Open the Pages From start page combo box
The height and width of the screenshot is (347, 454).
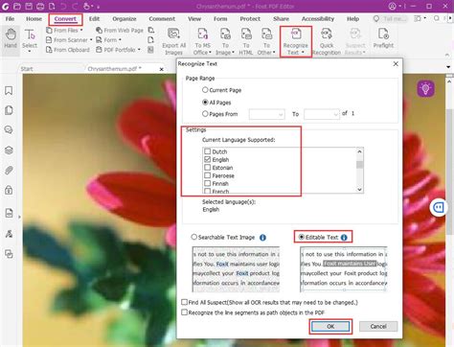pyautogui.click(x=266, y=114)
